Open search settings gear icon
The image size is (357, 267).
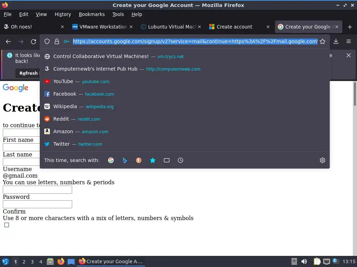(x=322, y=160)
